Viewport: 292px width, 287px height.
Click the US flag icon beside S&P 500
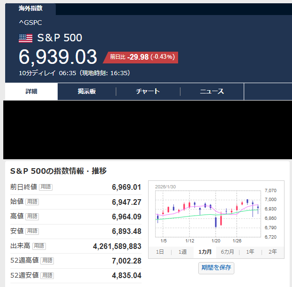click(x=25, y=38)
